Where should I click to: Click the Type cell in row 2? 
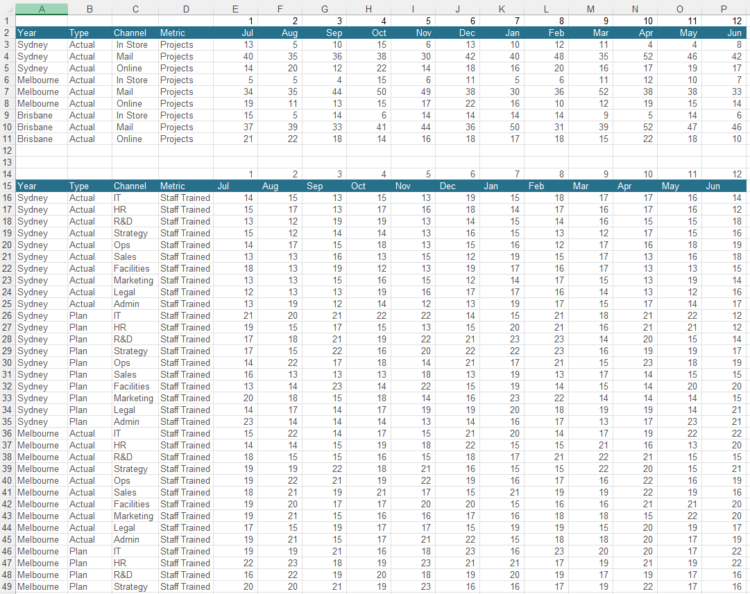90,33
